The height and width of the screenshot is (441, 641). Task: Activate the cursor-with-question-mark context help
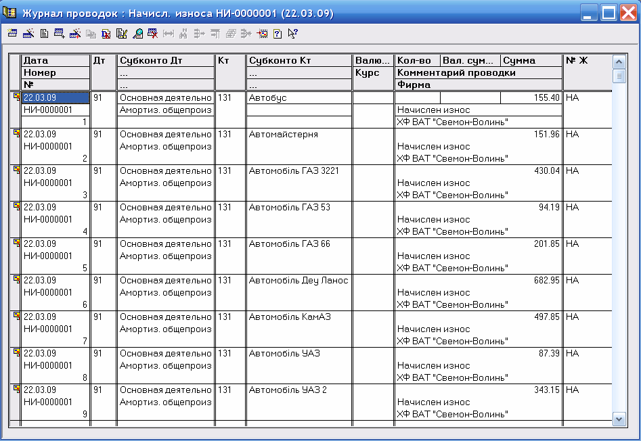coord(292,33)
